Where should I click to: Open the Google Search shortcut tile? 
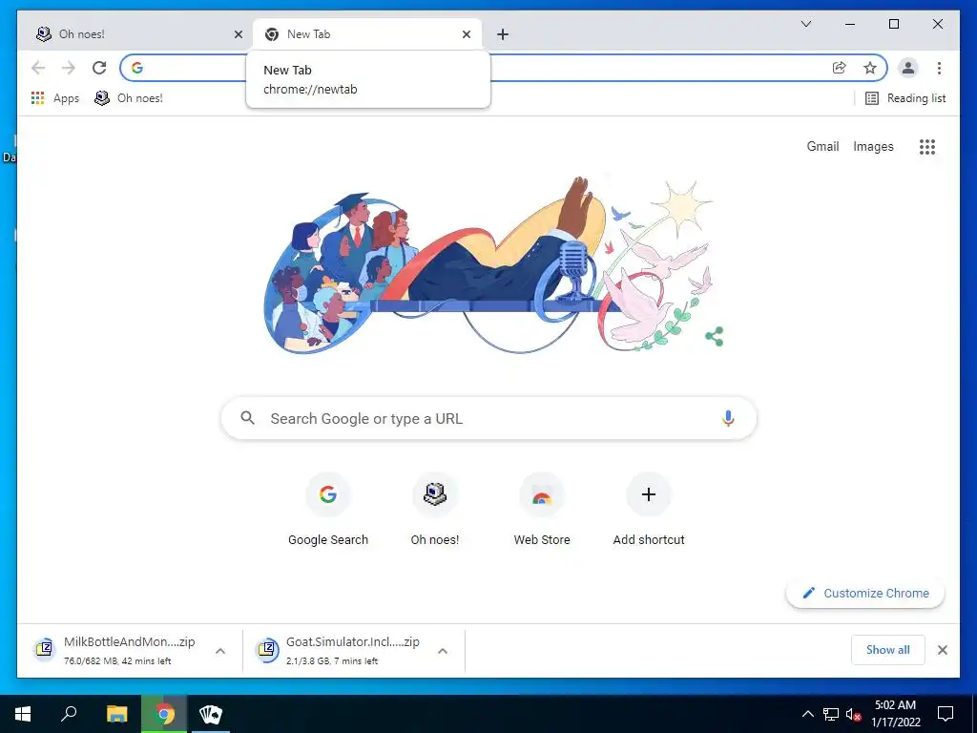tap(328, 510)
